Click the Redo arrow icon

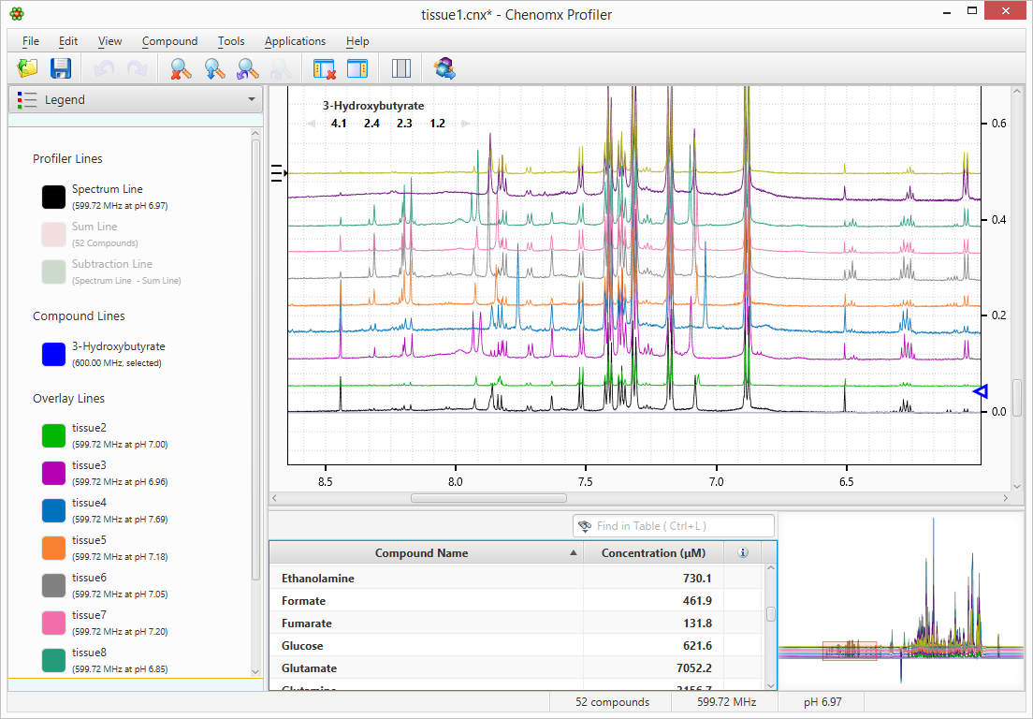(x=137, y=68)
